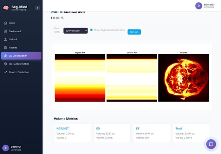Go to the Dashboard page

(x=21, y=31)
